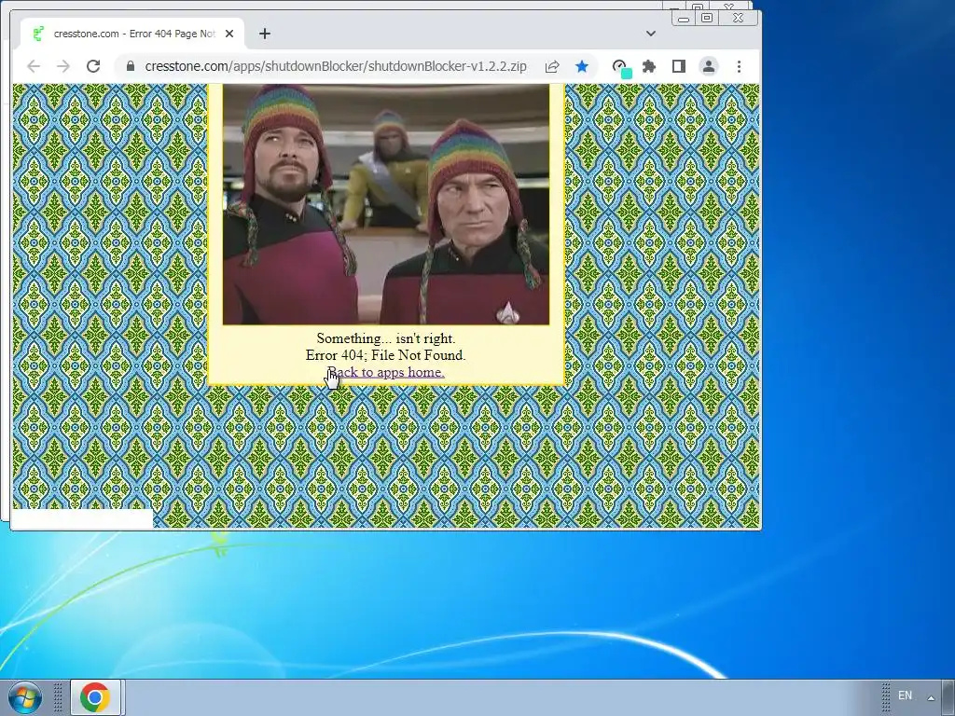Click the Error 404; File Not Found text
The width and height of the screenshot is (955, 716).
(x=385, y=355)
